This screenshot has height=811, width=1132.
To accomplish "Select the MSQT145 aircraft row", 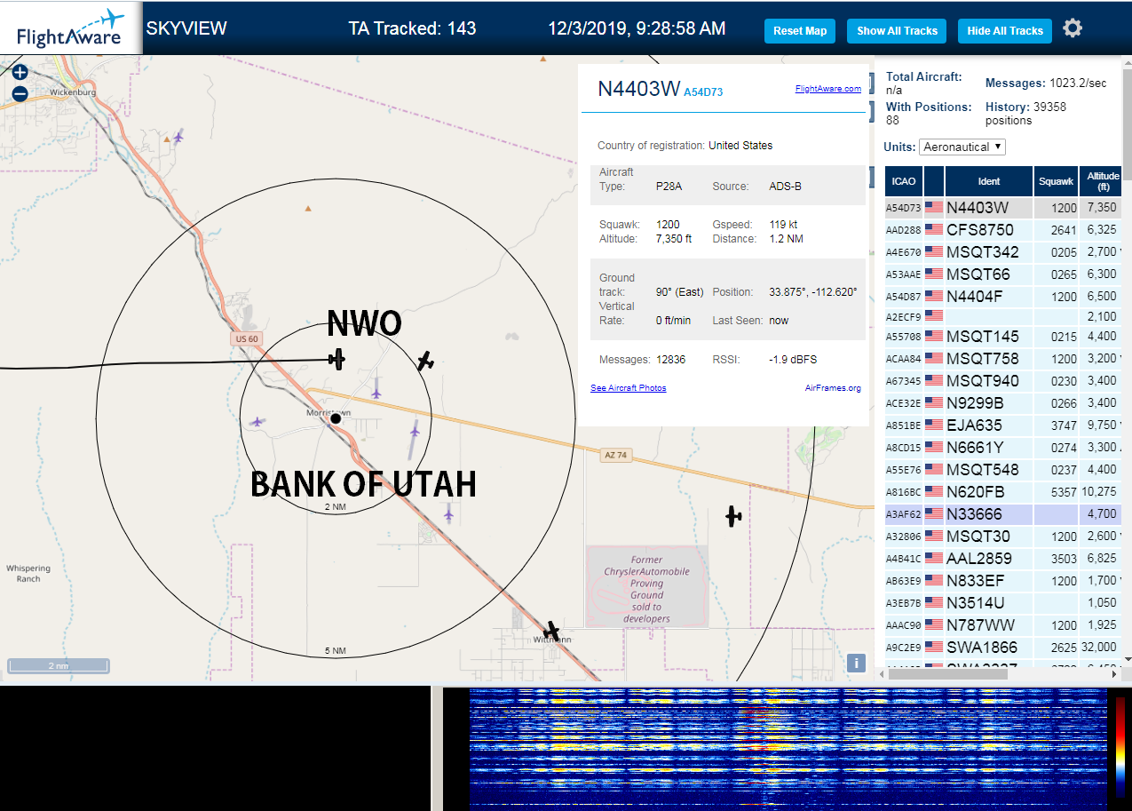I will pos(1003,337).
